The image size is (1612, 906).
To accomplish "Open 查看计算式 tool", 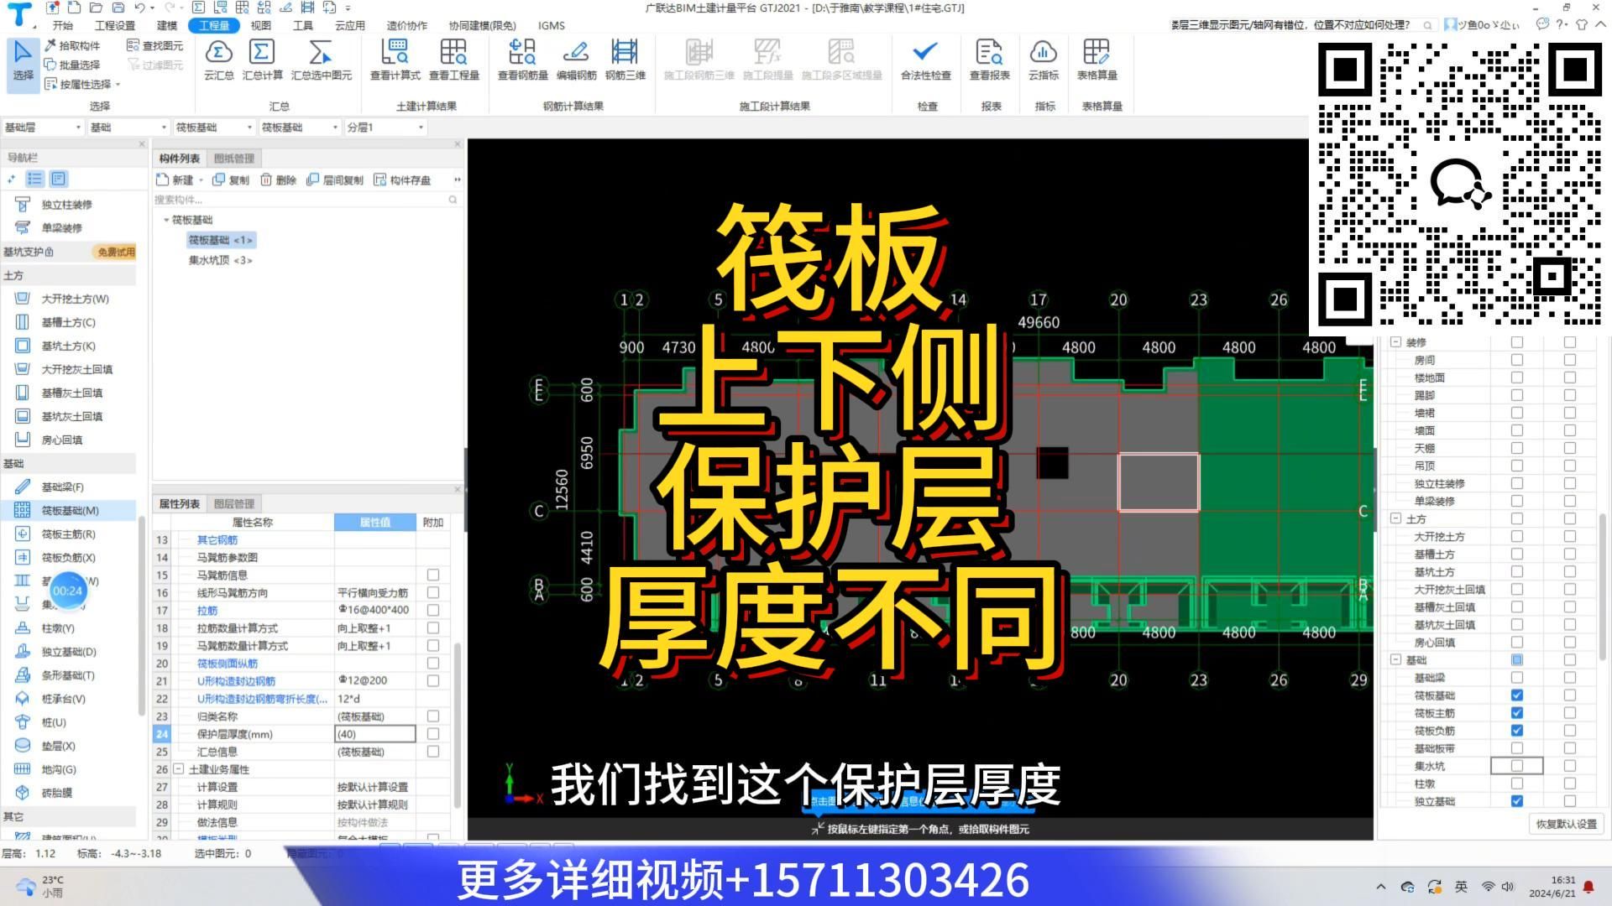I will pos(395,59).
